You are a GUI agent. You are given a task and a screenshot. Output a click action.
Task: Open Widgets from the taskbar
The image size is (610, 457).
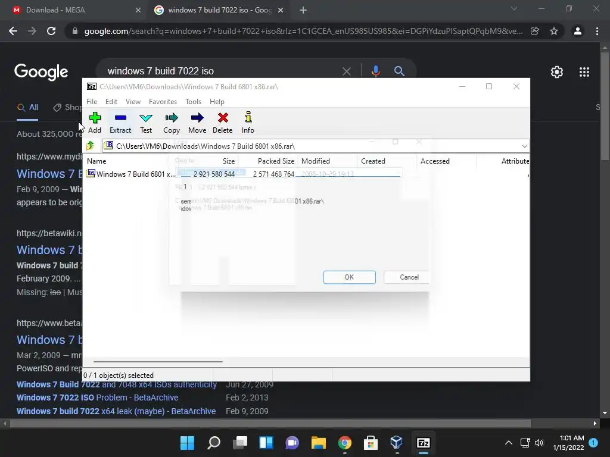pyautogui.click(x=266, y=443)
